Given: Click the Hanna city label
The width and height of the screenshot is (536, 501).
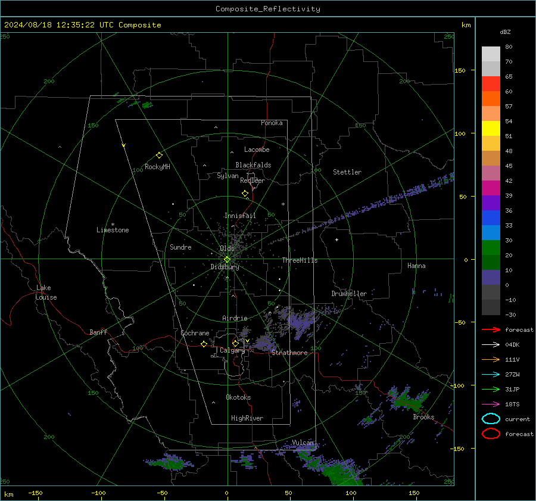Looking at the screenshot, I should point(416,266).
